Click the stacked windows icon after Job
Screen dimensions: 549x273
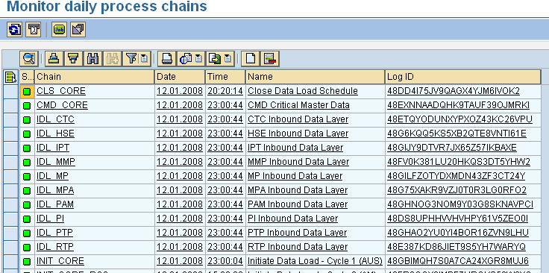click(78, 30)
